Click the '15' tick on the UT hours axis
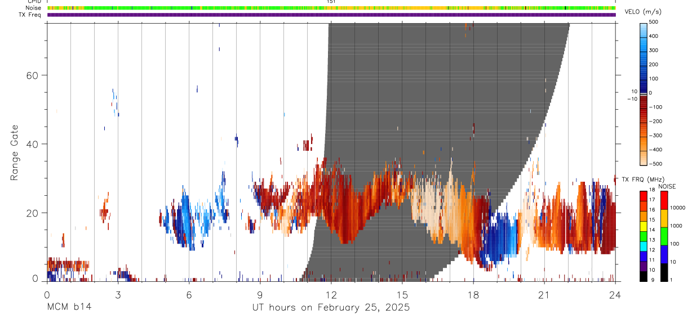Viewport: 692px width, 319px height. [x=402, y=294]
